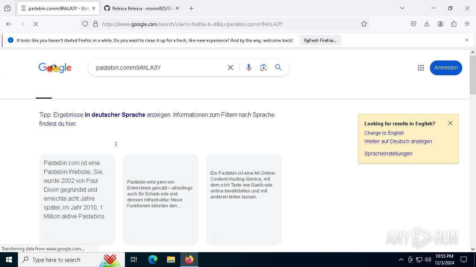Open a new tab with plus button
This screenshot has width=476, height=267.
192,8
